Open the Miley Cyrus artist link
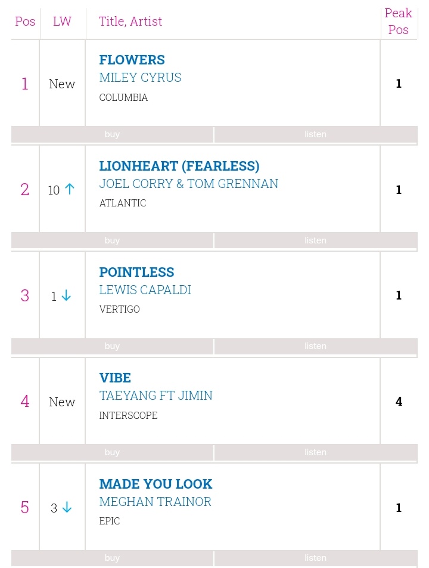 click(141, 78)
